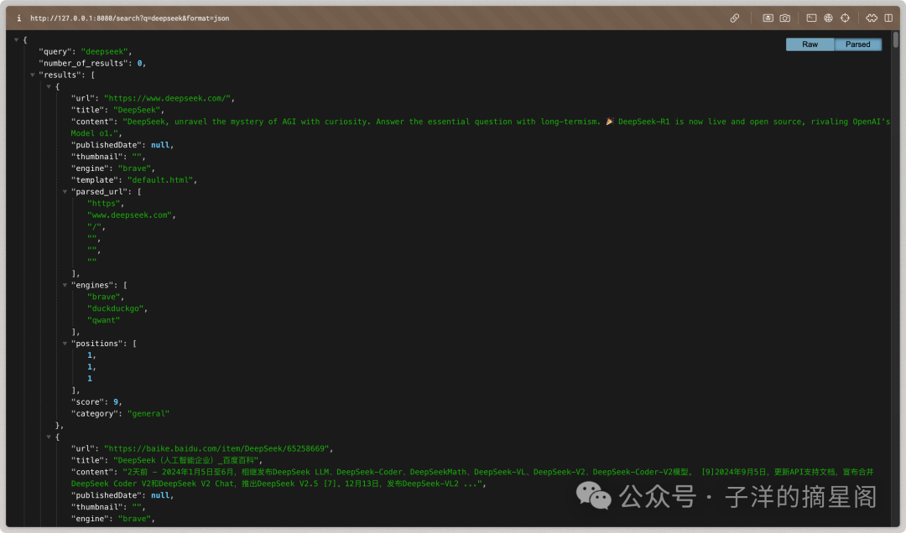
Task: Click "duckduckgo" in the engines array
Action: (116, 309)
